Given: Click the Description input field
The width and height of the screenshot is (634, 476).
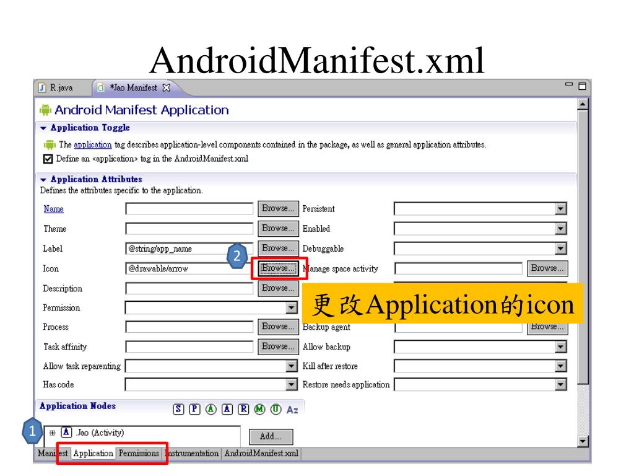Looking at the screenshot, I should pyautogui.click(x=189, y=289).
